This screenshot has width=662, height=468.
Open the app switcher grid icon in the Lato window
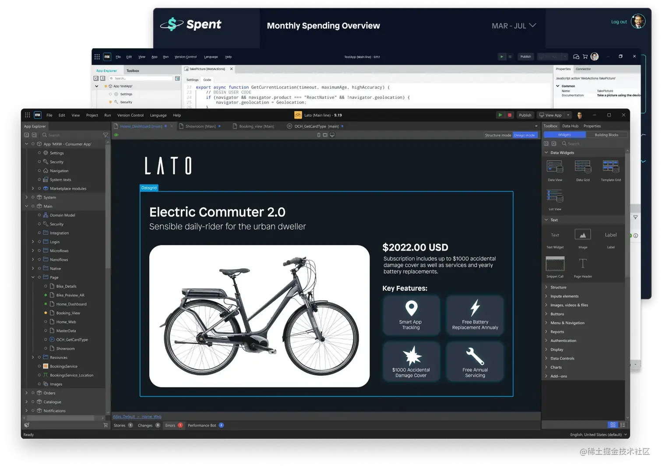27,115
